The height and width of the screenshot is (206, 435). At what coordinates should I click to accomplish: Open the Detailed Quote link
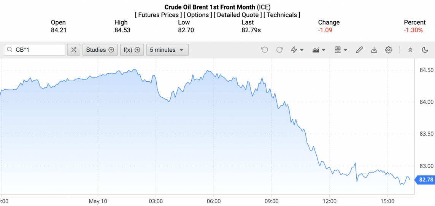pyautogui.click(x=237, y=15)
